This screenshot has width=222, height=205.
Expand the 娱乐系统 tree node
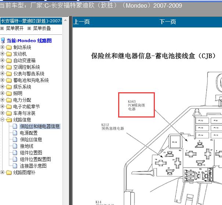2,87
